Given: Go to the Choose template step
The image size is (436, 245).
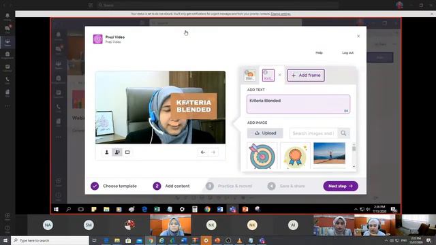Looking at the screenshot, I should click(114, 186).
